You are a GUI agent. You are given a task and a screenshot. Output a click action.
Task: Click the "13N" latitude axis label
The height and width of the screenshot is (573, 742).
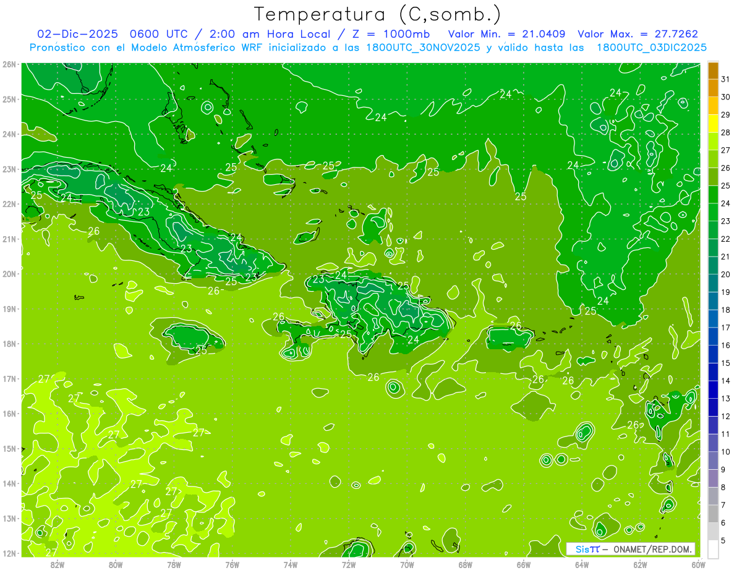[x=9, y=519]
